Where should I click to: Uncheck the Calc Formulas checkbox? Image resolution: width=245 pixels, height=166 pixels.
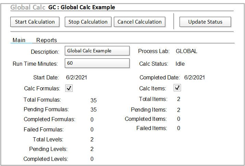[x=69, y=88]
